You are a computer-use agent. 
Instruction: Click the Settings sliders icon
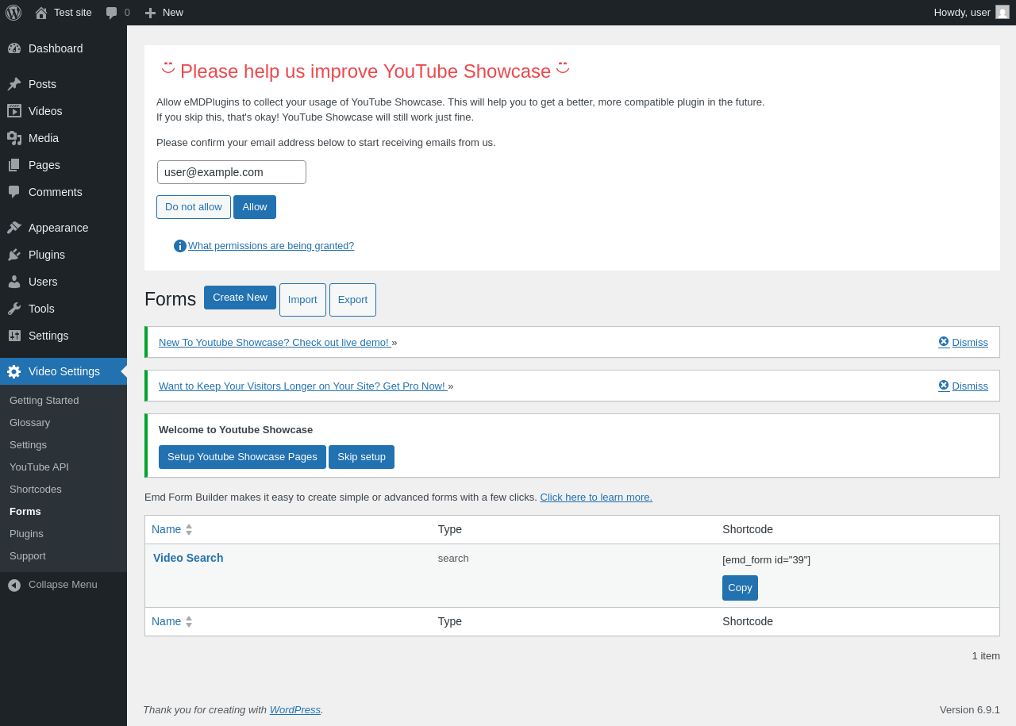pos(14,336)
